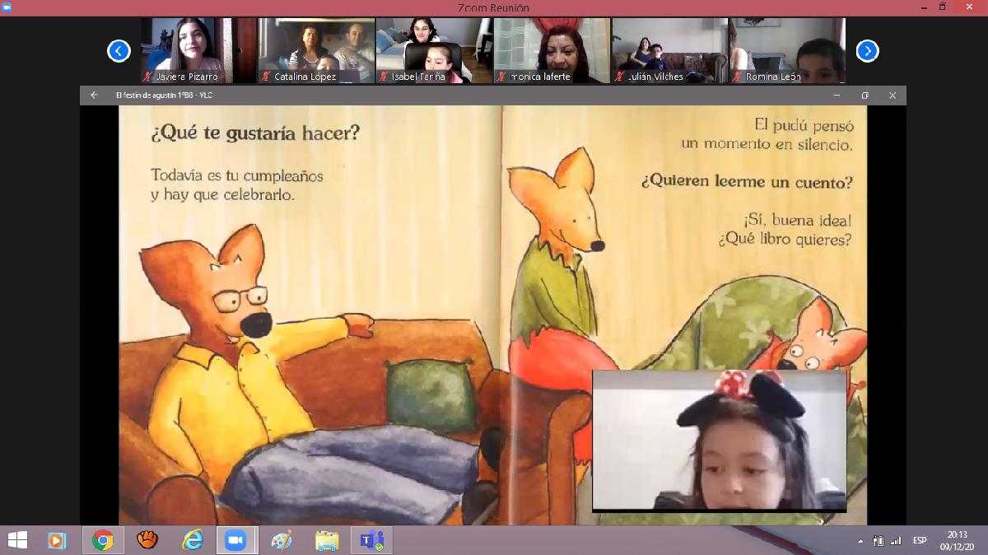Screen dimensions: 988x555
Task: Click the text "¿Qué te gustaría hacer?"
Action: point(255,133)
